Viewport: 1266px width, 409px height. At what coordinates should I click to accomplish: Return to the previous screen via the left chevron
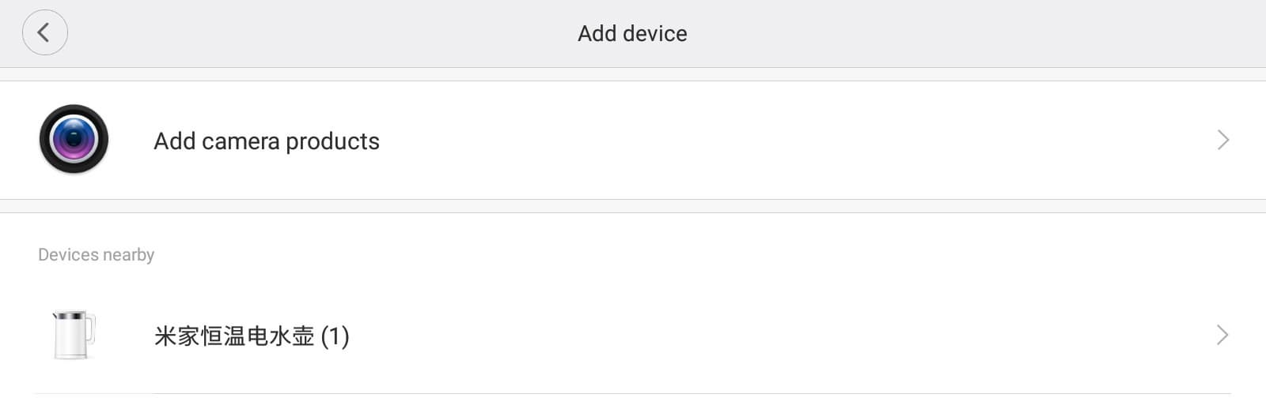[44, 32]
